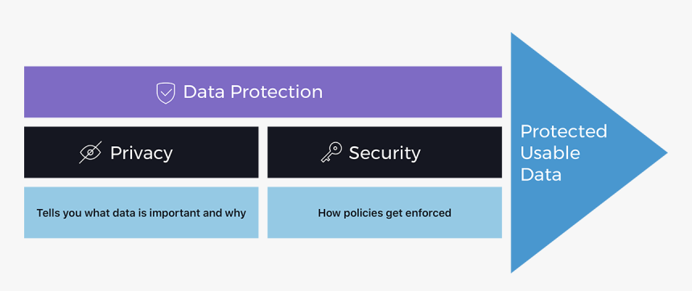Click the light blue box under Privacy
The height and width of the screenshot is (291, 692).
(142, 212)
